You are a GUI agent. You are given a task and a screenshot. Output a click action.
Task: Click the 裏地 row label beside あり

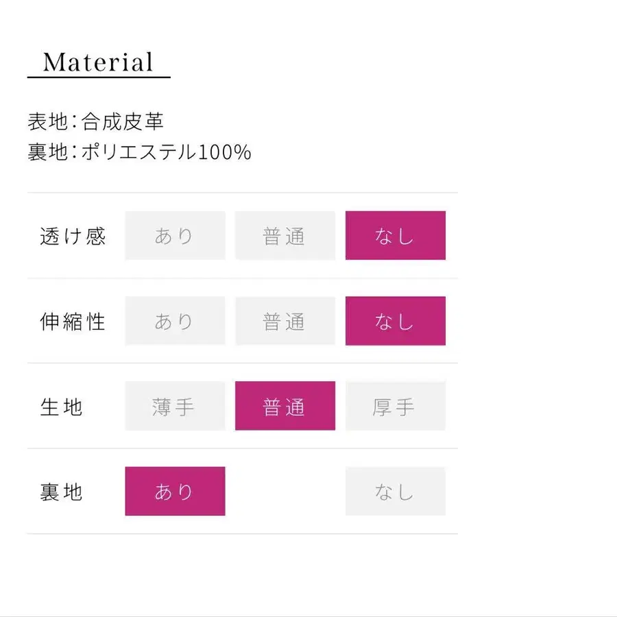tap(62, 492)
